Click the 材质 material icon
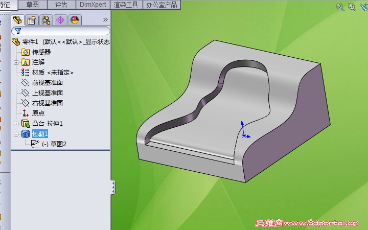The height and width of the screenshot is (230, 368). pyautogui.click(x=25, y=73)
